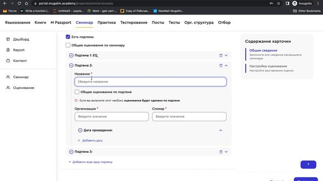Click the browser address bar URL

click(x=76, y=4)
